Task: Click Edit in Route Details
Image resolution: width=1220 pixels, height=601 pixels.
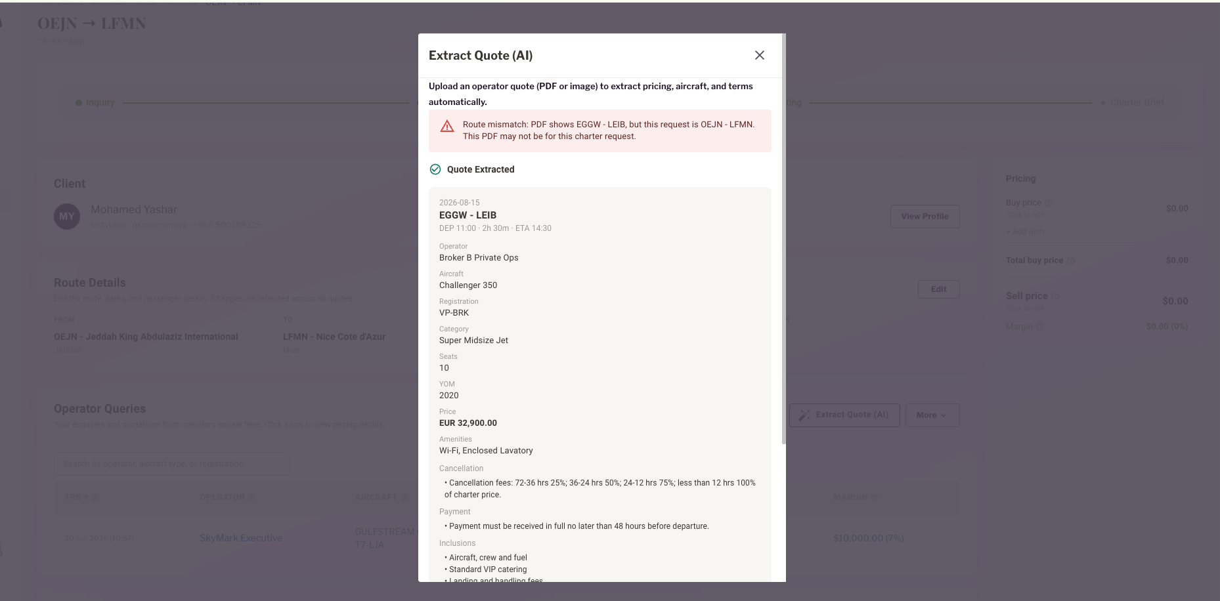Action: point(938,289)
